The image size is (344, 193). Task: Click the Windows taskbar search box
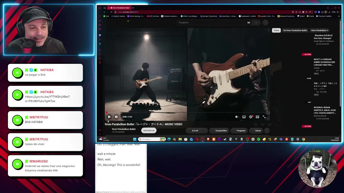(x=152, y=139)
